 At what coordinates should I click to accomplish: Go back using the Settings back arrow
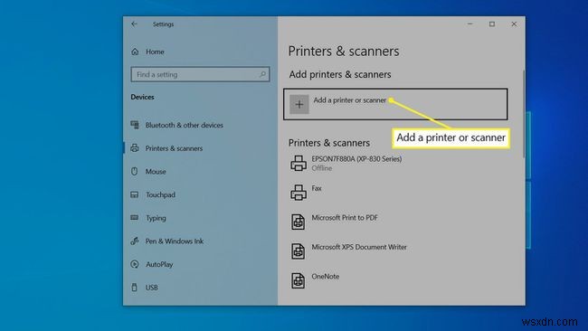point(134,24)
